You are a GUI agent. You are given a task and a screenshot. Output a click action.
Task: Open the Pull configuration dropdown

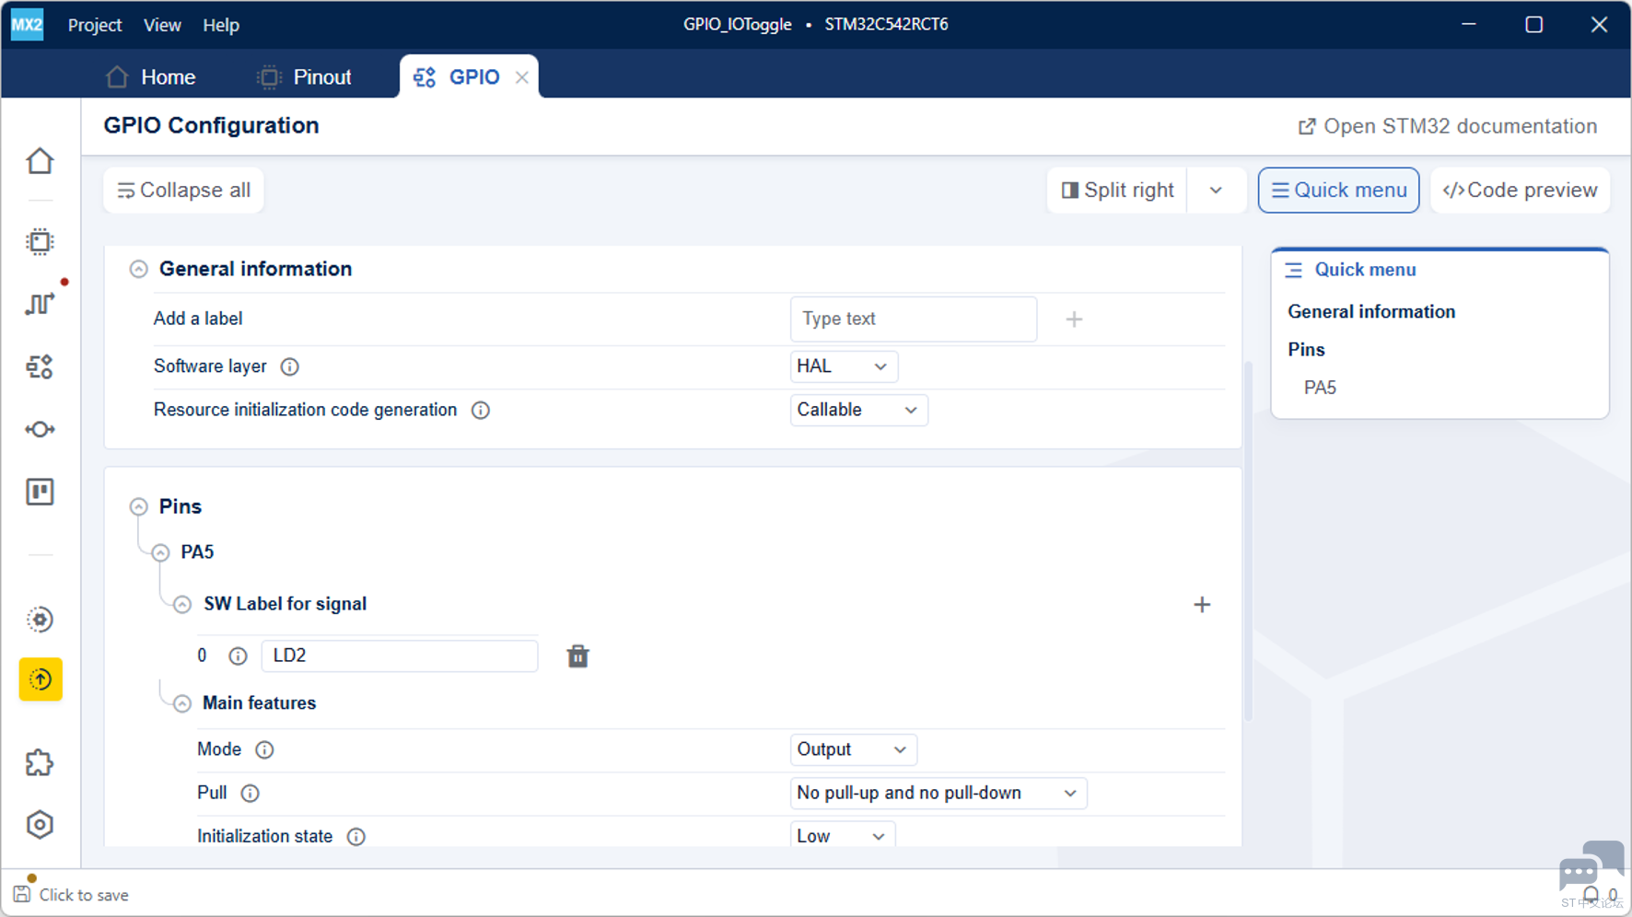[x=938, y=793]
